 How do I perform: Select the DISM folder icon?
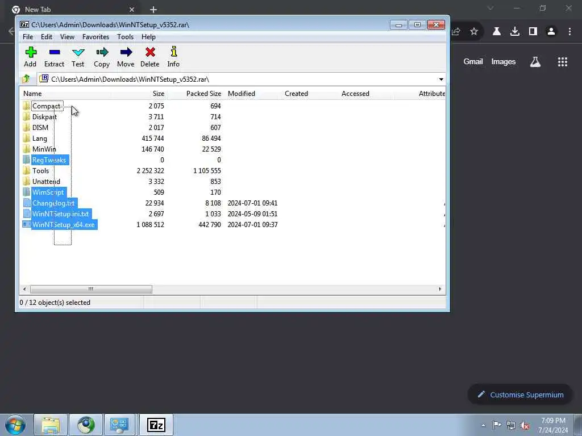coord(26,128)
